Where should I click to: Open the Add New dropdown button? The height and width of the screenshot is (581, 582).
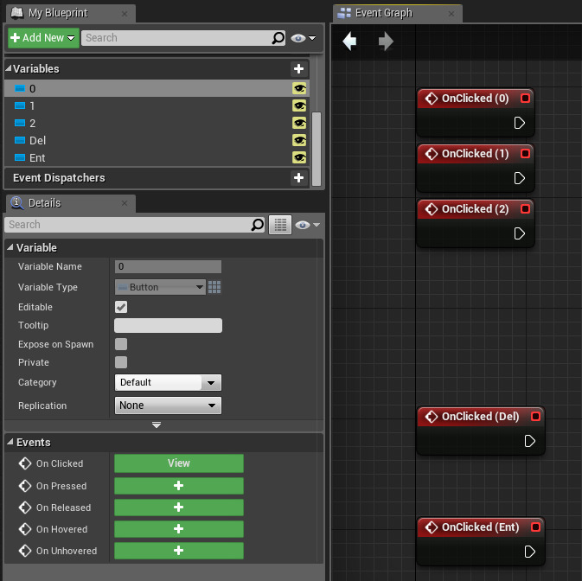43,38
